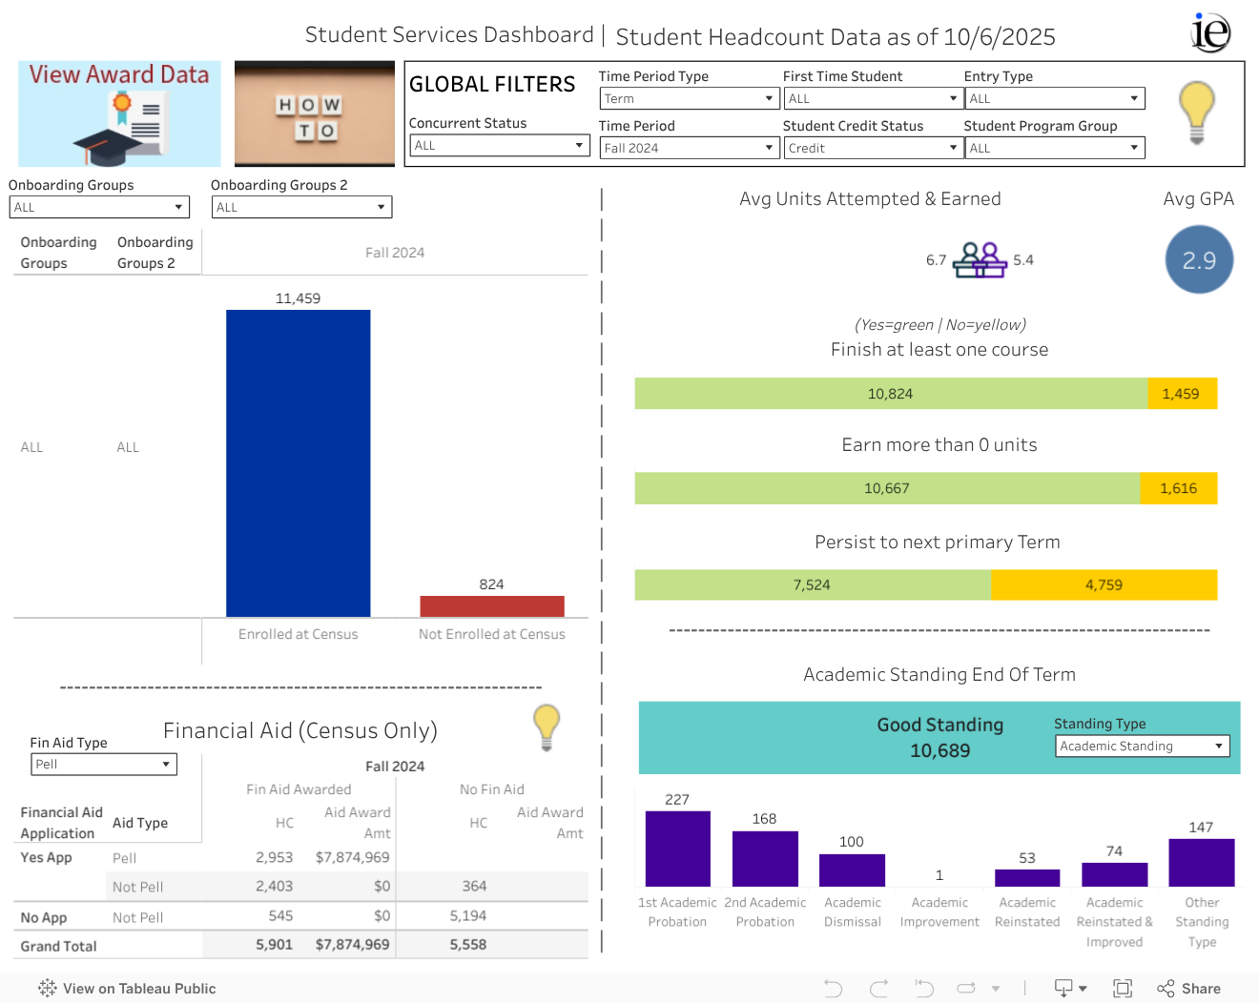This screenshot has width=1259, height=1003.
Task: Click the redo arrow icon
Action: [878, 989]
